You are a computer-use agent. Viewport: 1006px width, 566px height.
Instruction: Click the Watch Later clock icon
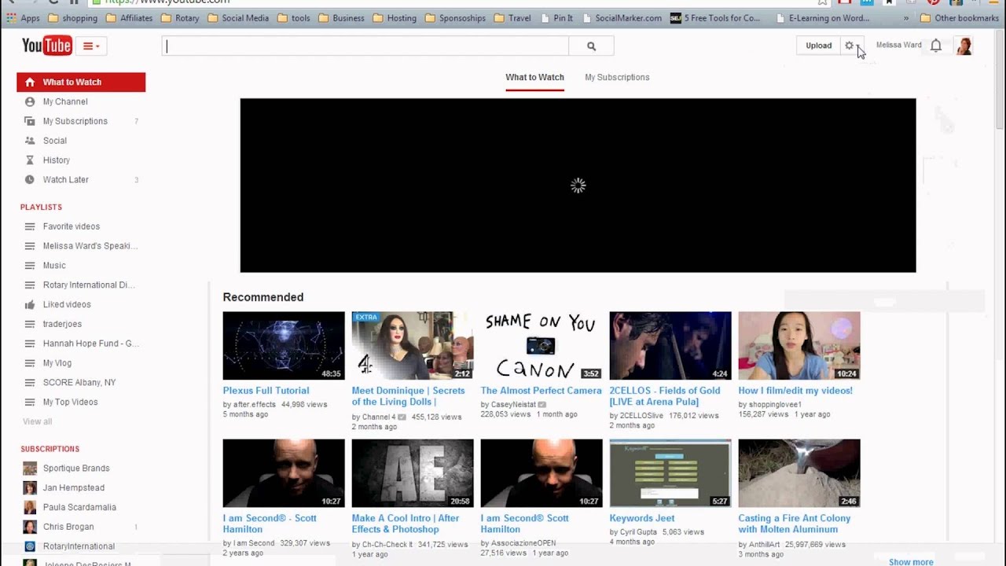(30, 180)
